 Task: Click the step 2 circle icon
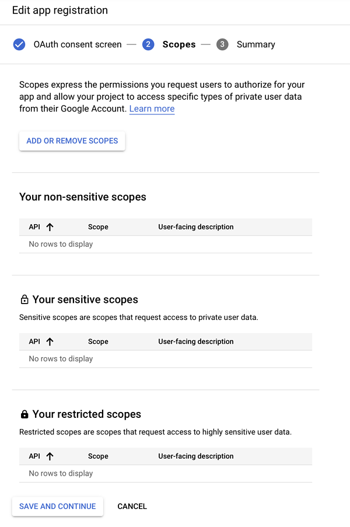(x=148, y=44)
